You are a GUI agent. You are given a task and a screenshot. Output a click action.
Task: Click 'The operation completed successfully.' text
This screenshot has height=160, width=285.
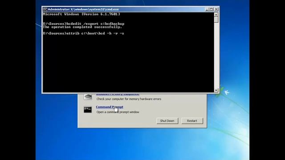82,27
